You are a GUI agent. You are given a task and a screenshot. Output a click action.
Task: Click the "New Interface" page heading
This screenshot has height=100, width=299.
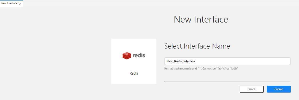click(x=201, y=19)
